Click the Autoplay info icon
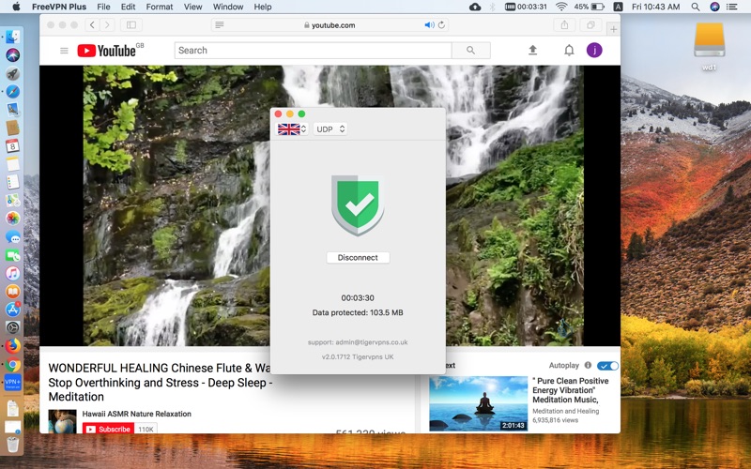This screenshot has width=751, height=469. click(588, 365)
